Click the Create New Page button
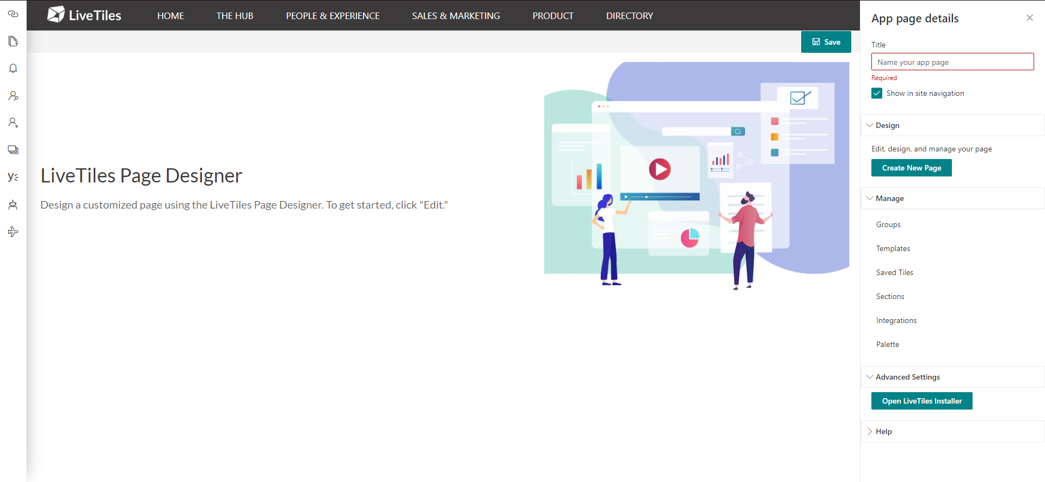This screenshot has width=1045, height=482. click(x=912, y=168)
